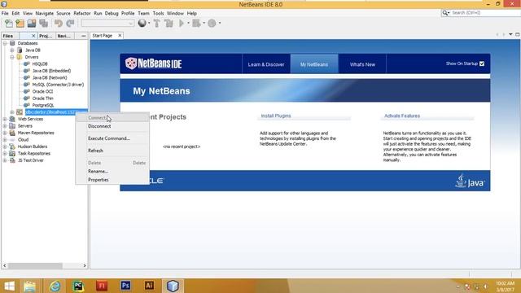Select the Java DB (Embedded) row
Image resolution: width=521 pixels, height=293 pixels.
click(x=51, y=71)
